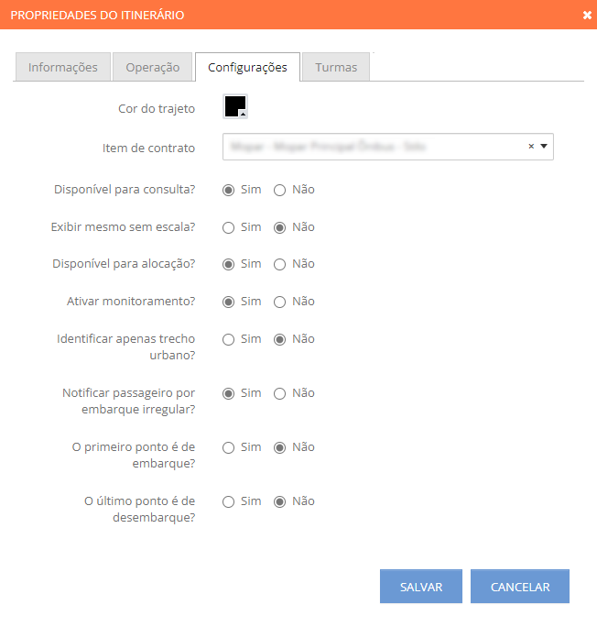Click inside the Item de contrato field
This screenshot has height=627, width=597.
click(x=375, y=147)
